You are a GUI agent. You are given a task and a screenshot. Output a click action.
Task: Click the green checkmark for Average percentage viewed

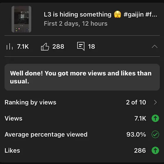tap(155, 134)
